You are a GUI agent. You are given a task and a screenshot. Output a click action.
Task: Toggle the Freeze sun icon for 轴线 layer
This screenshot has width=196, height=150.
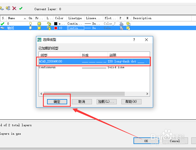point(39,28)
